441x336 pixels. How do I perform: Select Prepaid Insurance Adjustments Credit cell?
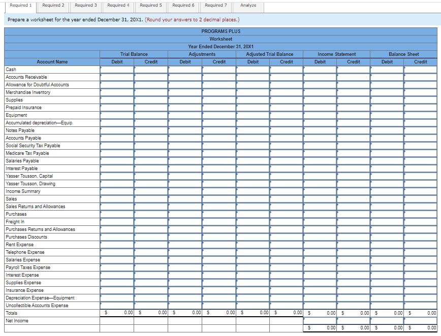[x=219, y=107]
